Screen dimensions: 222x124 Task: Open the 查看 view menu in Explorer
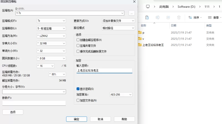(214, 17)
